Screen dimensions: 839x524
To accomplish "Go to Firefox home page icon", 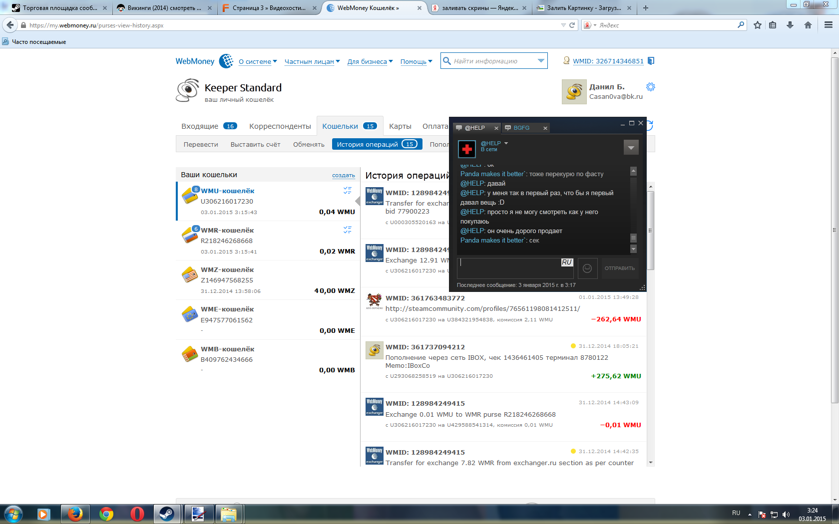I will coord(808,25).
